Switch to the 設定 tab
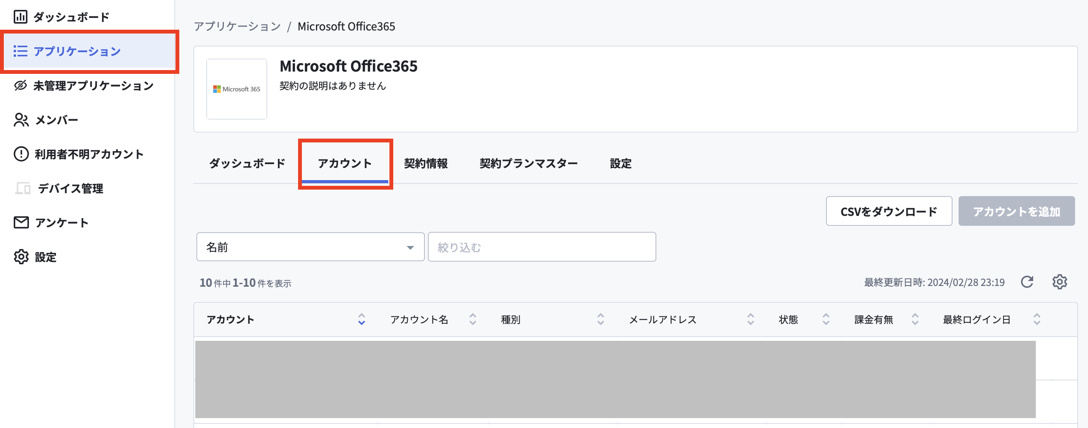Viewport: 1088px width, 428px height. (621, 163)
